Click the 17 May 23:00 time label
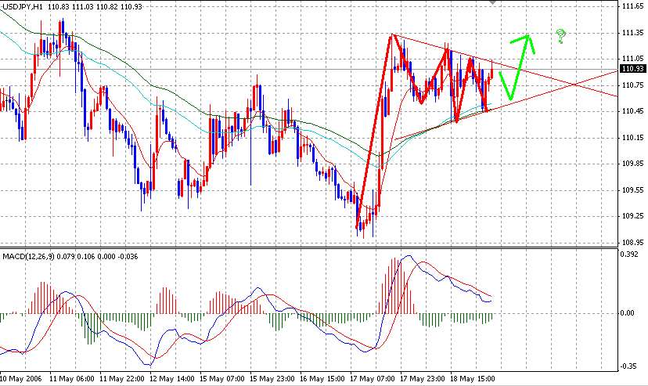The width and height of the screenshot is (648, 386). tap(423, 378)
